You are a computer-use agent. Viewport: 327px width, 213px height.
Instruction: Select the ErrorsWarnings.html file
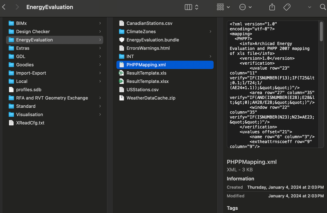point(148,48)
